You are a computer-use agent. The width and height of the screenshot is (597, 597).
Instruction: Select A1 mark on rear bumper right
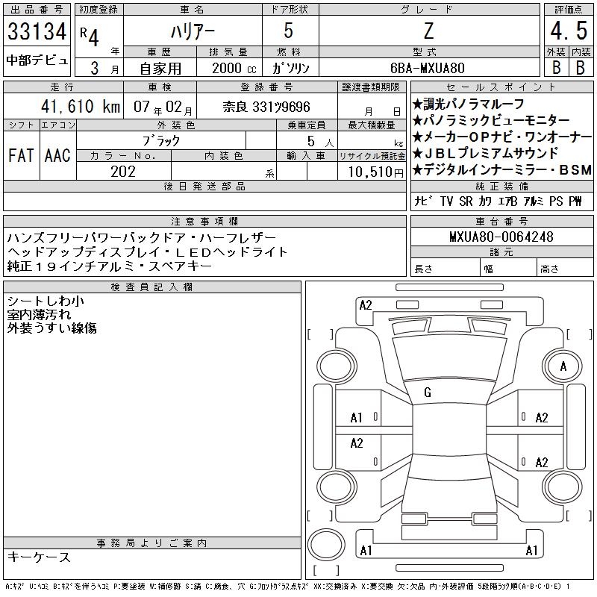(x=531, y=551)
